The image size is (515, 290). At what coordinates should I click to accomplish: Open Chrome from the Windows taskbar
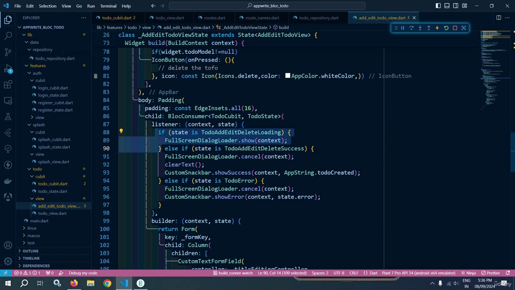[x=107, y=284]
